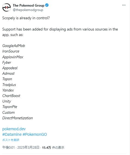
Task: Click the Unity list entry
Action: 7,101
